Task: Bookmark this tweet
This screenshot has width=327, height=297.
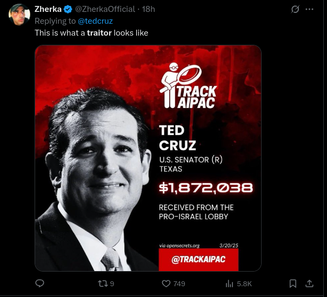Action: pos(292,283)
